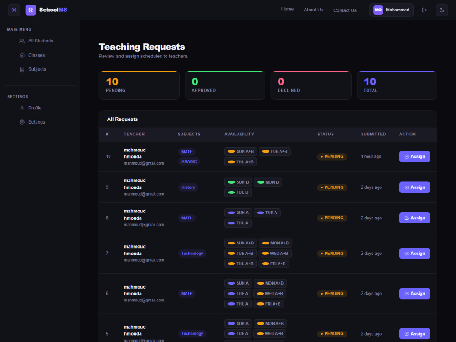Click PENDING status of request 7

click(x=332, y=253)
